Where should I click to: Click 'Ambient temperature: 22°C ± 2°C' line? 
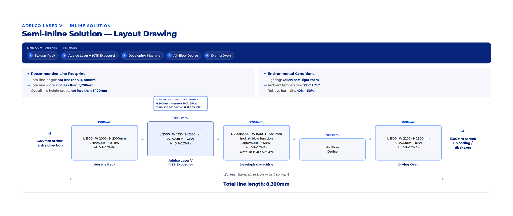(x=294, y=85)
